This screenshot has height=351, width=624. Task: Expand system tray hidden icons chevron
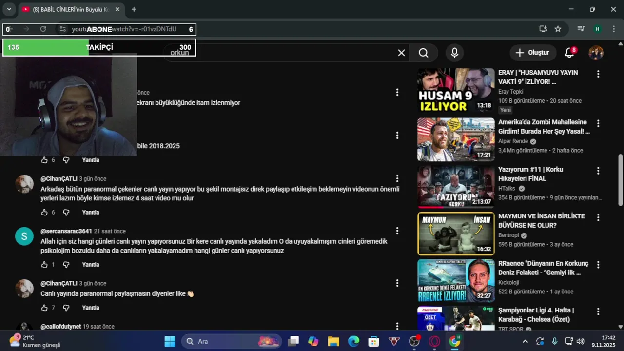coord(525,341)
